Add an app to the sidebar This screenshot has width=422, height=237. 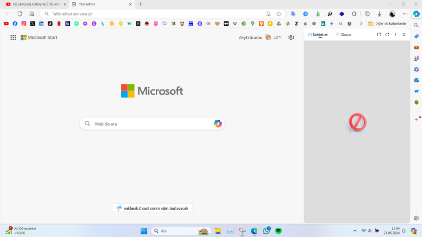click(416, 120)
